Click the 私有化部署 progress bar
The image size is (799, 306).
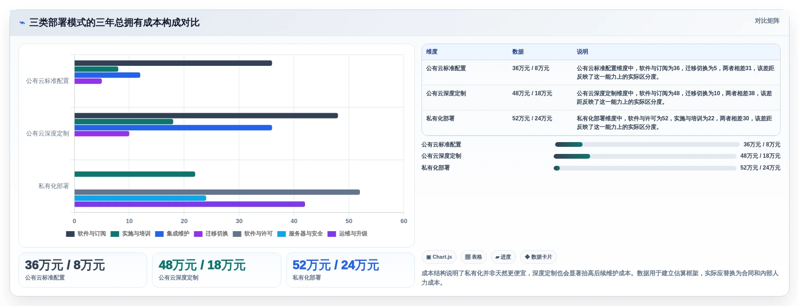click(x=645, y=168)
